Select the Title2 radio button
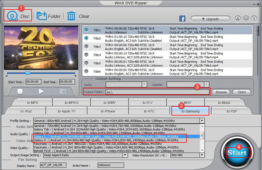 [86, 38]
